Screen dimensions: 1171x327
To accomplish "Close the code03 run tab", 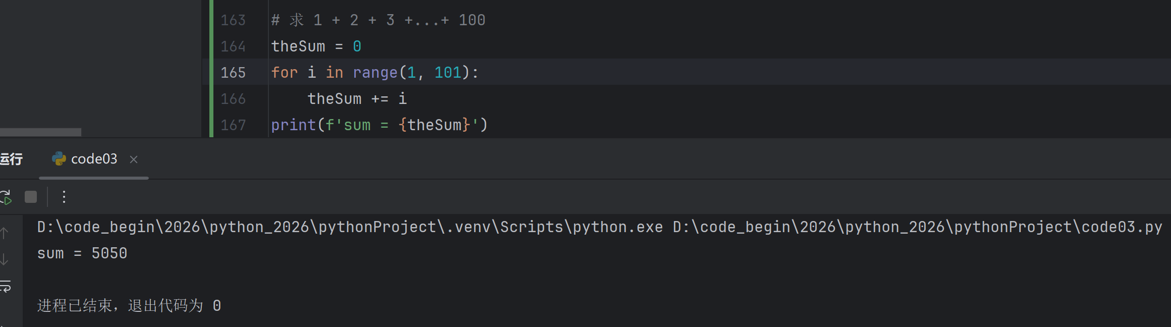I will [x=134, y=159].
